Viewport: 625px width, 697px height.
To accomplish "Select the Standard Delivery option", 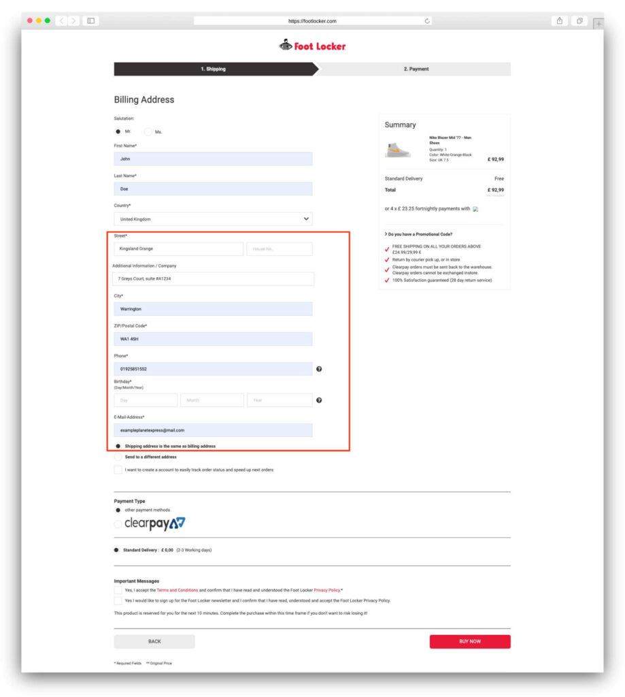I will tap(116, 550).
